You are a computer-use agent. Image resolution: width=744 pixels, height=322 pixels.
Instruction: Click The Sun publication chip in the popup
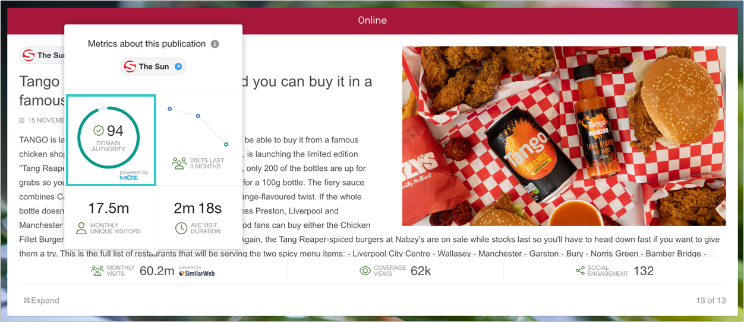(x=153, y=66)
